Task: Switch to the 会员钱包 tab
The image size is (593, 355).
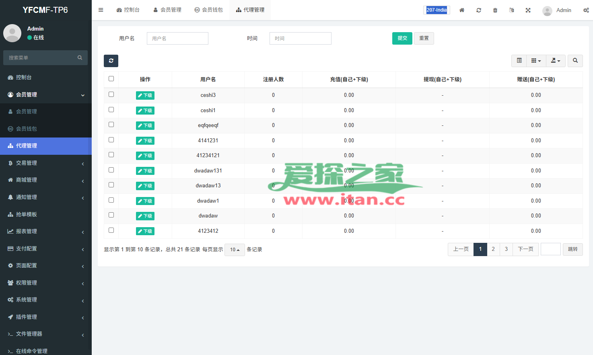Action: 208,10
